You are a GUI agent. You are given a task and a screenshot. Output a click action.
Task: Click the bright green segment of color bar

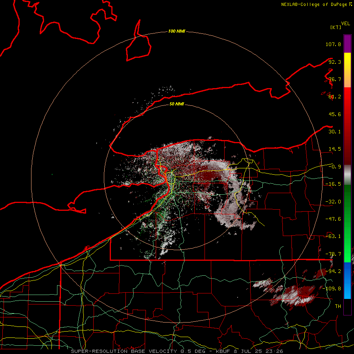[347, 223]
